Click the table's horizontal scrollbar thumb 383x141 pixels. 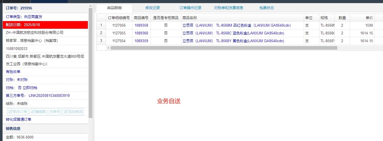[x=224, y=48]
